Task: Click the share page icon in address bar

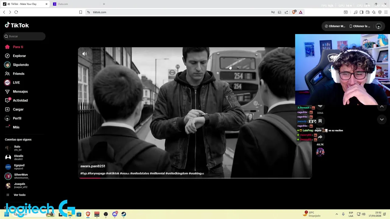Action: point(286,12)
